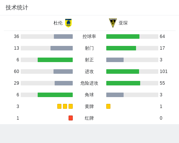
Task: Select the 杜伦 team name
Action: [x=58, y=23]
